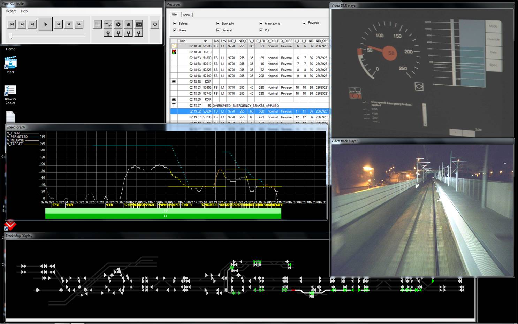Toggle the Annotations filter checkbox
This screenshot has height=324, width=518.
[261, 23]
